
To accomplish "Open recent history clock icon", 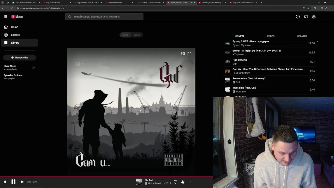I will pyautogui.click(x=298, y=16).
